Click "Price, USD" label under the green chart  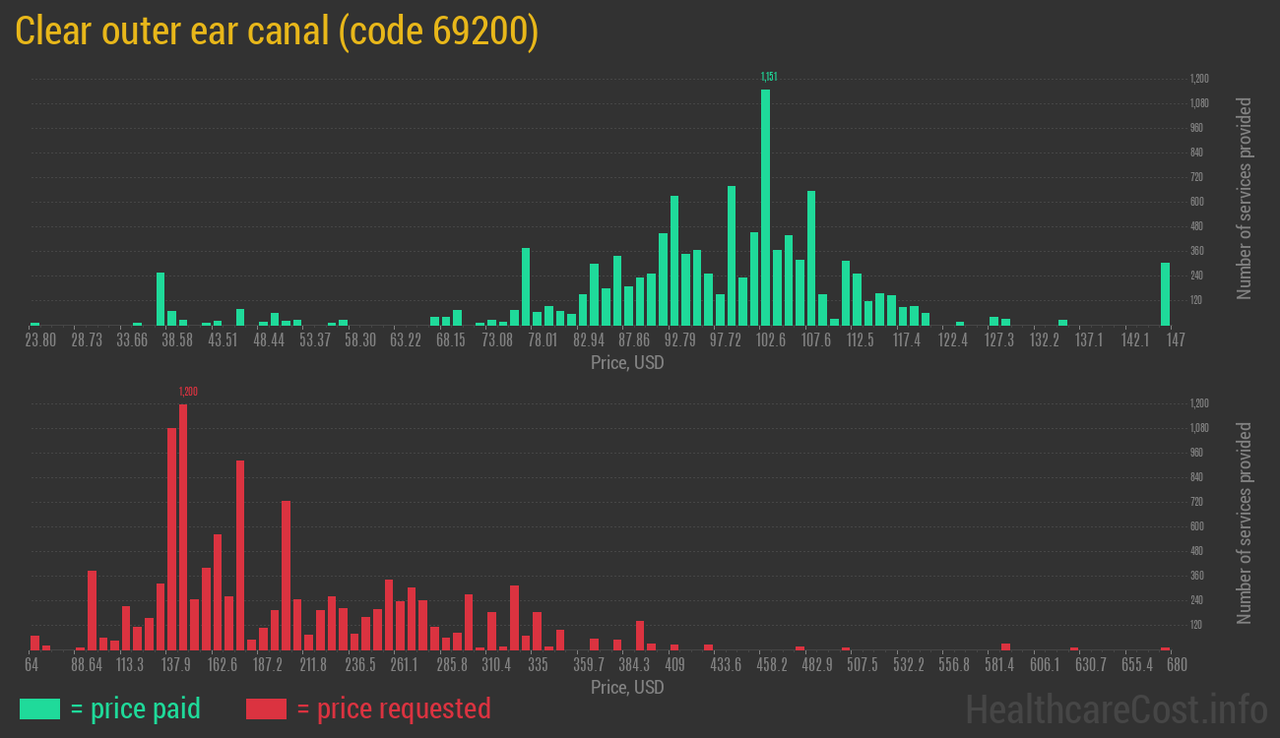coord(627,363)
